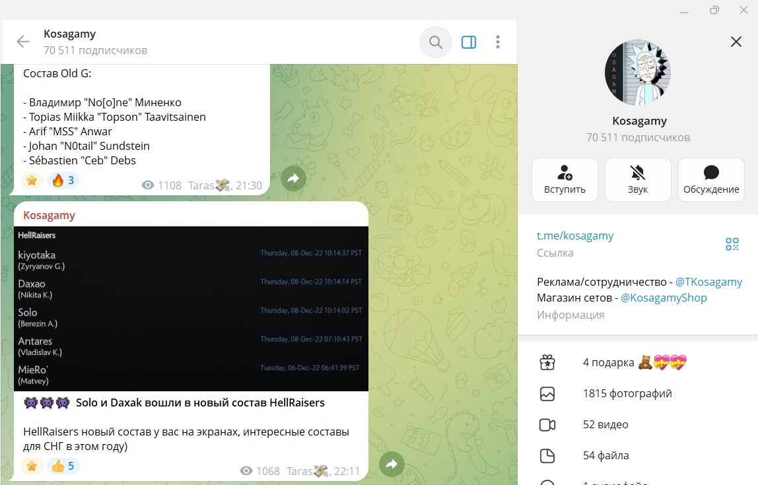Click the line 'Sébastien "Ceb" Debs'
The height and width of the screenshot is (485, 758).
pos(79,160)
